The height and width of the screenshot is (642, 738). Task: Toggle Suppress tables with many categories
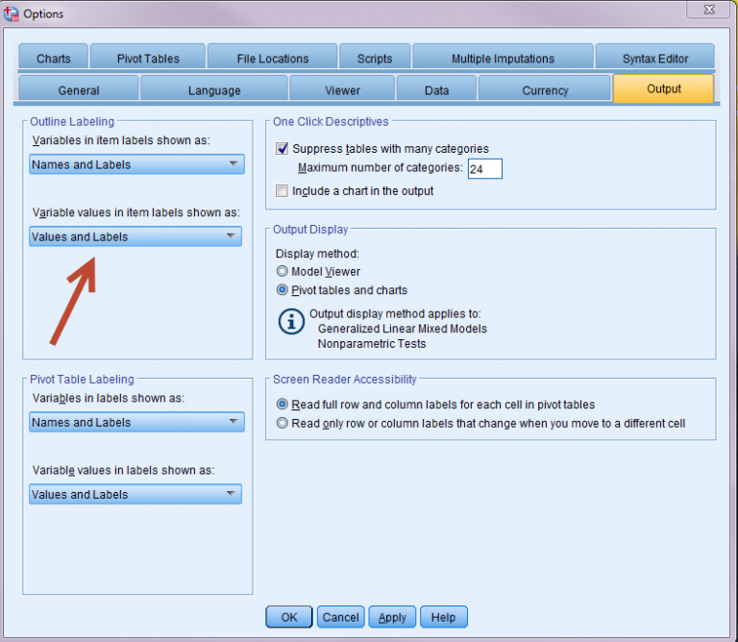(283, 149)
